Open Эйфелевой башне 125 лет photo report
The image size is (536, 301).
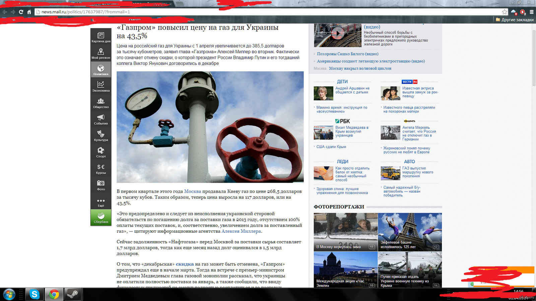pyautogui.click(x=410, y=232)
